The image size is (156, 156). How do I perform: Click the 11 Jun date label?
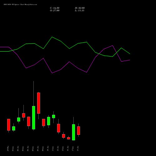(53, 149)
